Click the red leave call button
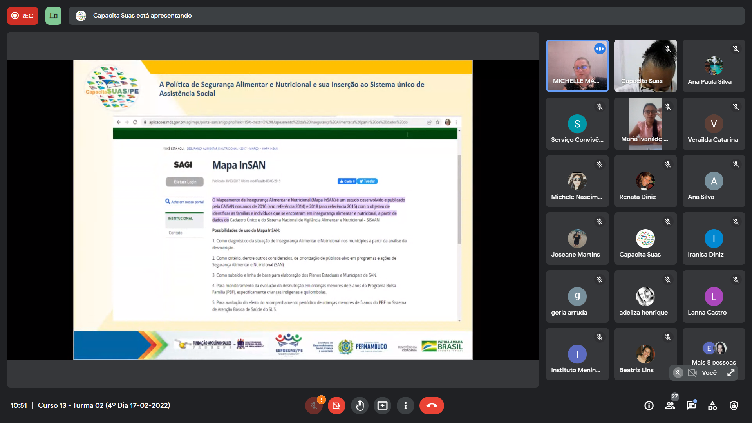This screenshot has height=423, width=752. 432,406
